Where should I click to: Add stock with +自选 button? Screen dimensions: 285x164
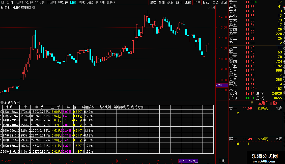click(215, 2)
